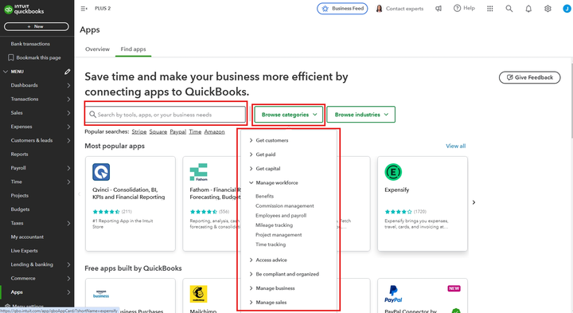Click the QuickBooks logo
The image size is (573, 313).
tap(24, 9)
